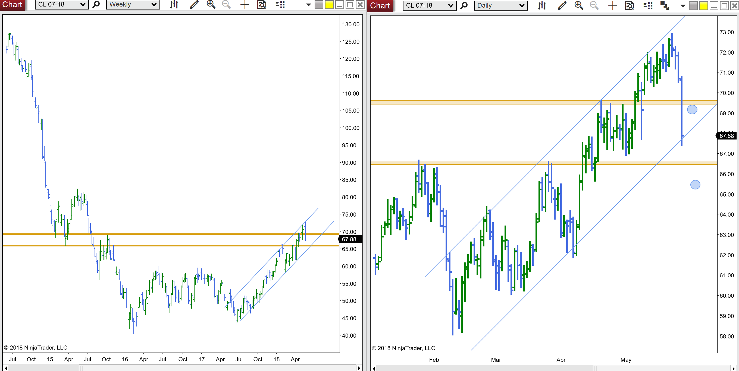Click the 73.00 price label on Daily axis
Viewport: 739px width, 371px height.
click(x=727, y=32)
